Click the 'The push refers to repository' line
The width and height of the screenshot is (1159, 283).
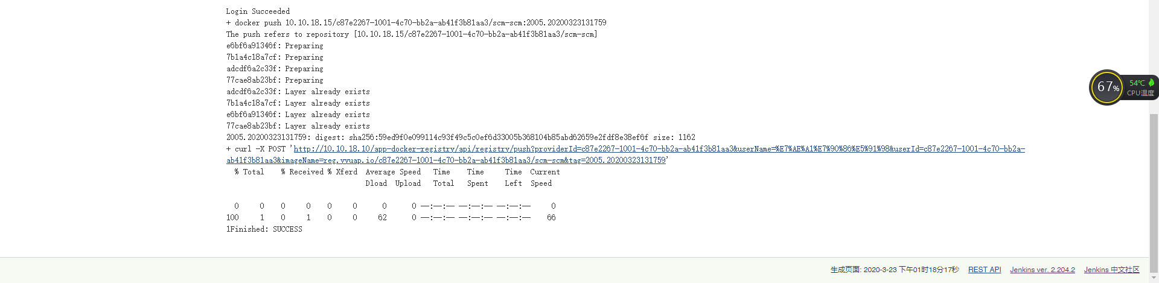(x=412, y=34)
